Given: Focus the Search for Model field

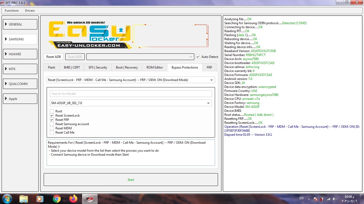Looking at the screenshot, I should pos(131,94).
